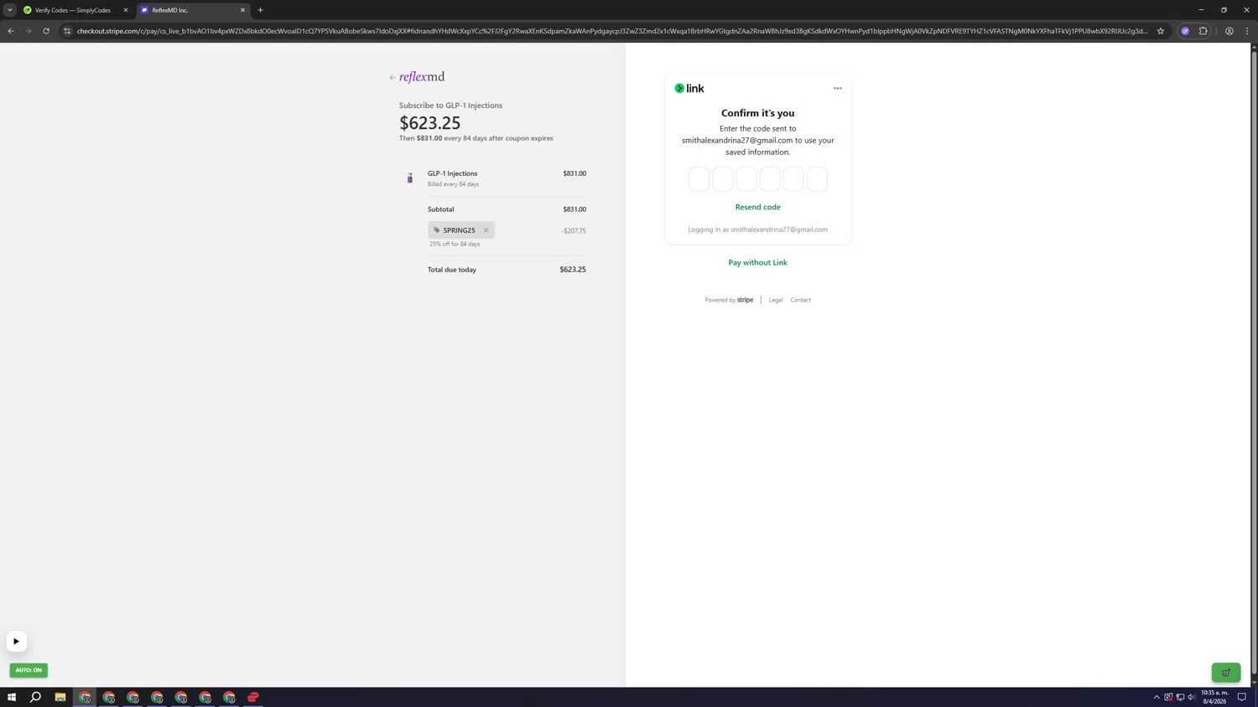Click the 'Billed every 84 days' text
Image resolution: width=1258 pixels, height=707 pixels.
[x=453, y=184]
